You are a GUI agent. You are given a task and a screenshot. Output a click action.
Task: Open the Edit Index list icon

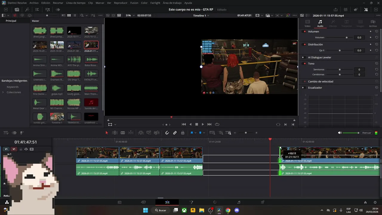tap(37, 10)
